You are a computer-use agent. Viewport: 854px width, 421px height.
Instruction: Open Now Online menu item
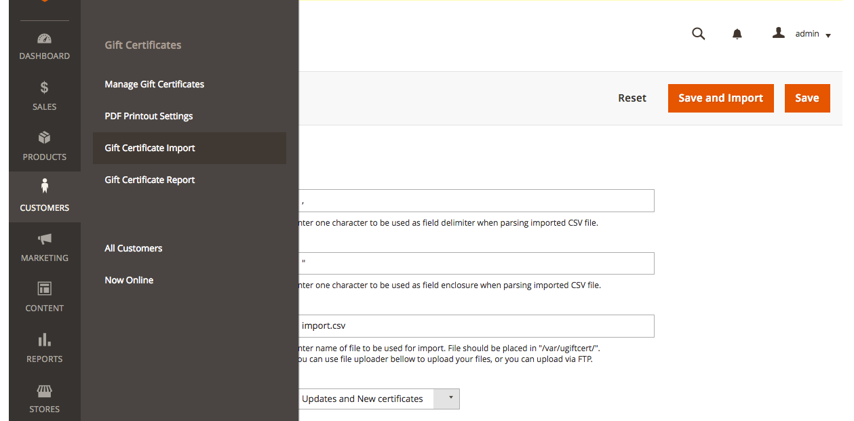[x=129, y=280]
